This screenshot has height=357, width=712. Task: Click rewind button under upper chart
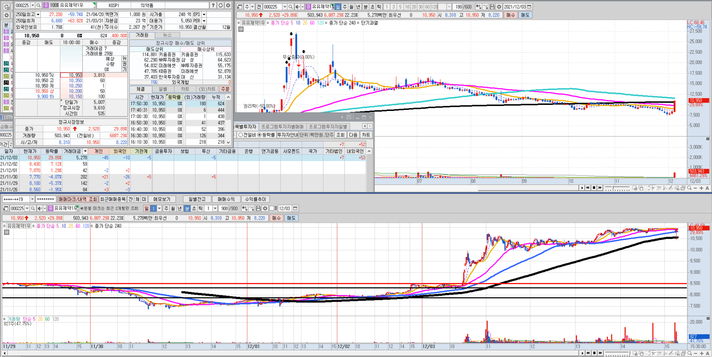[x=588, y=188]
